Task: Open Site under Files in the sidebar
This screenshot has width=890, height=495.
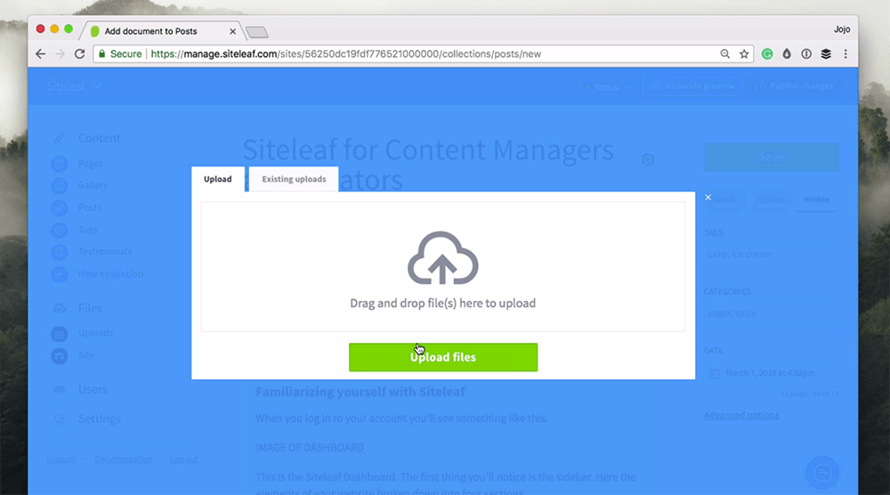Action: pos(86,355)
